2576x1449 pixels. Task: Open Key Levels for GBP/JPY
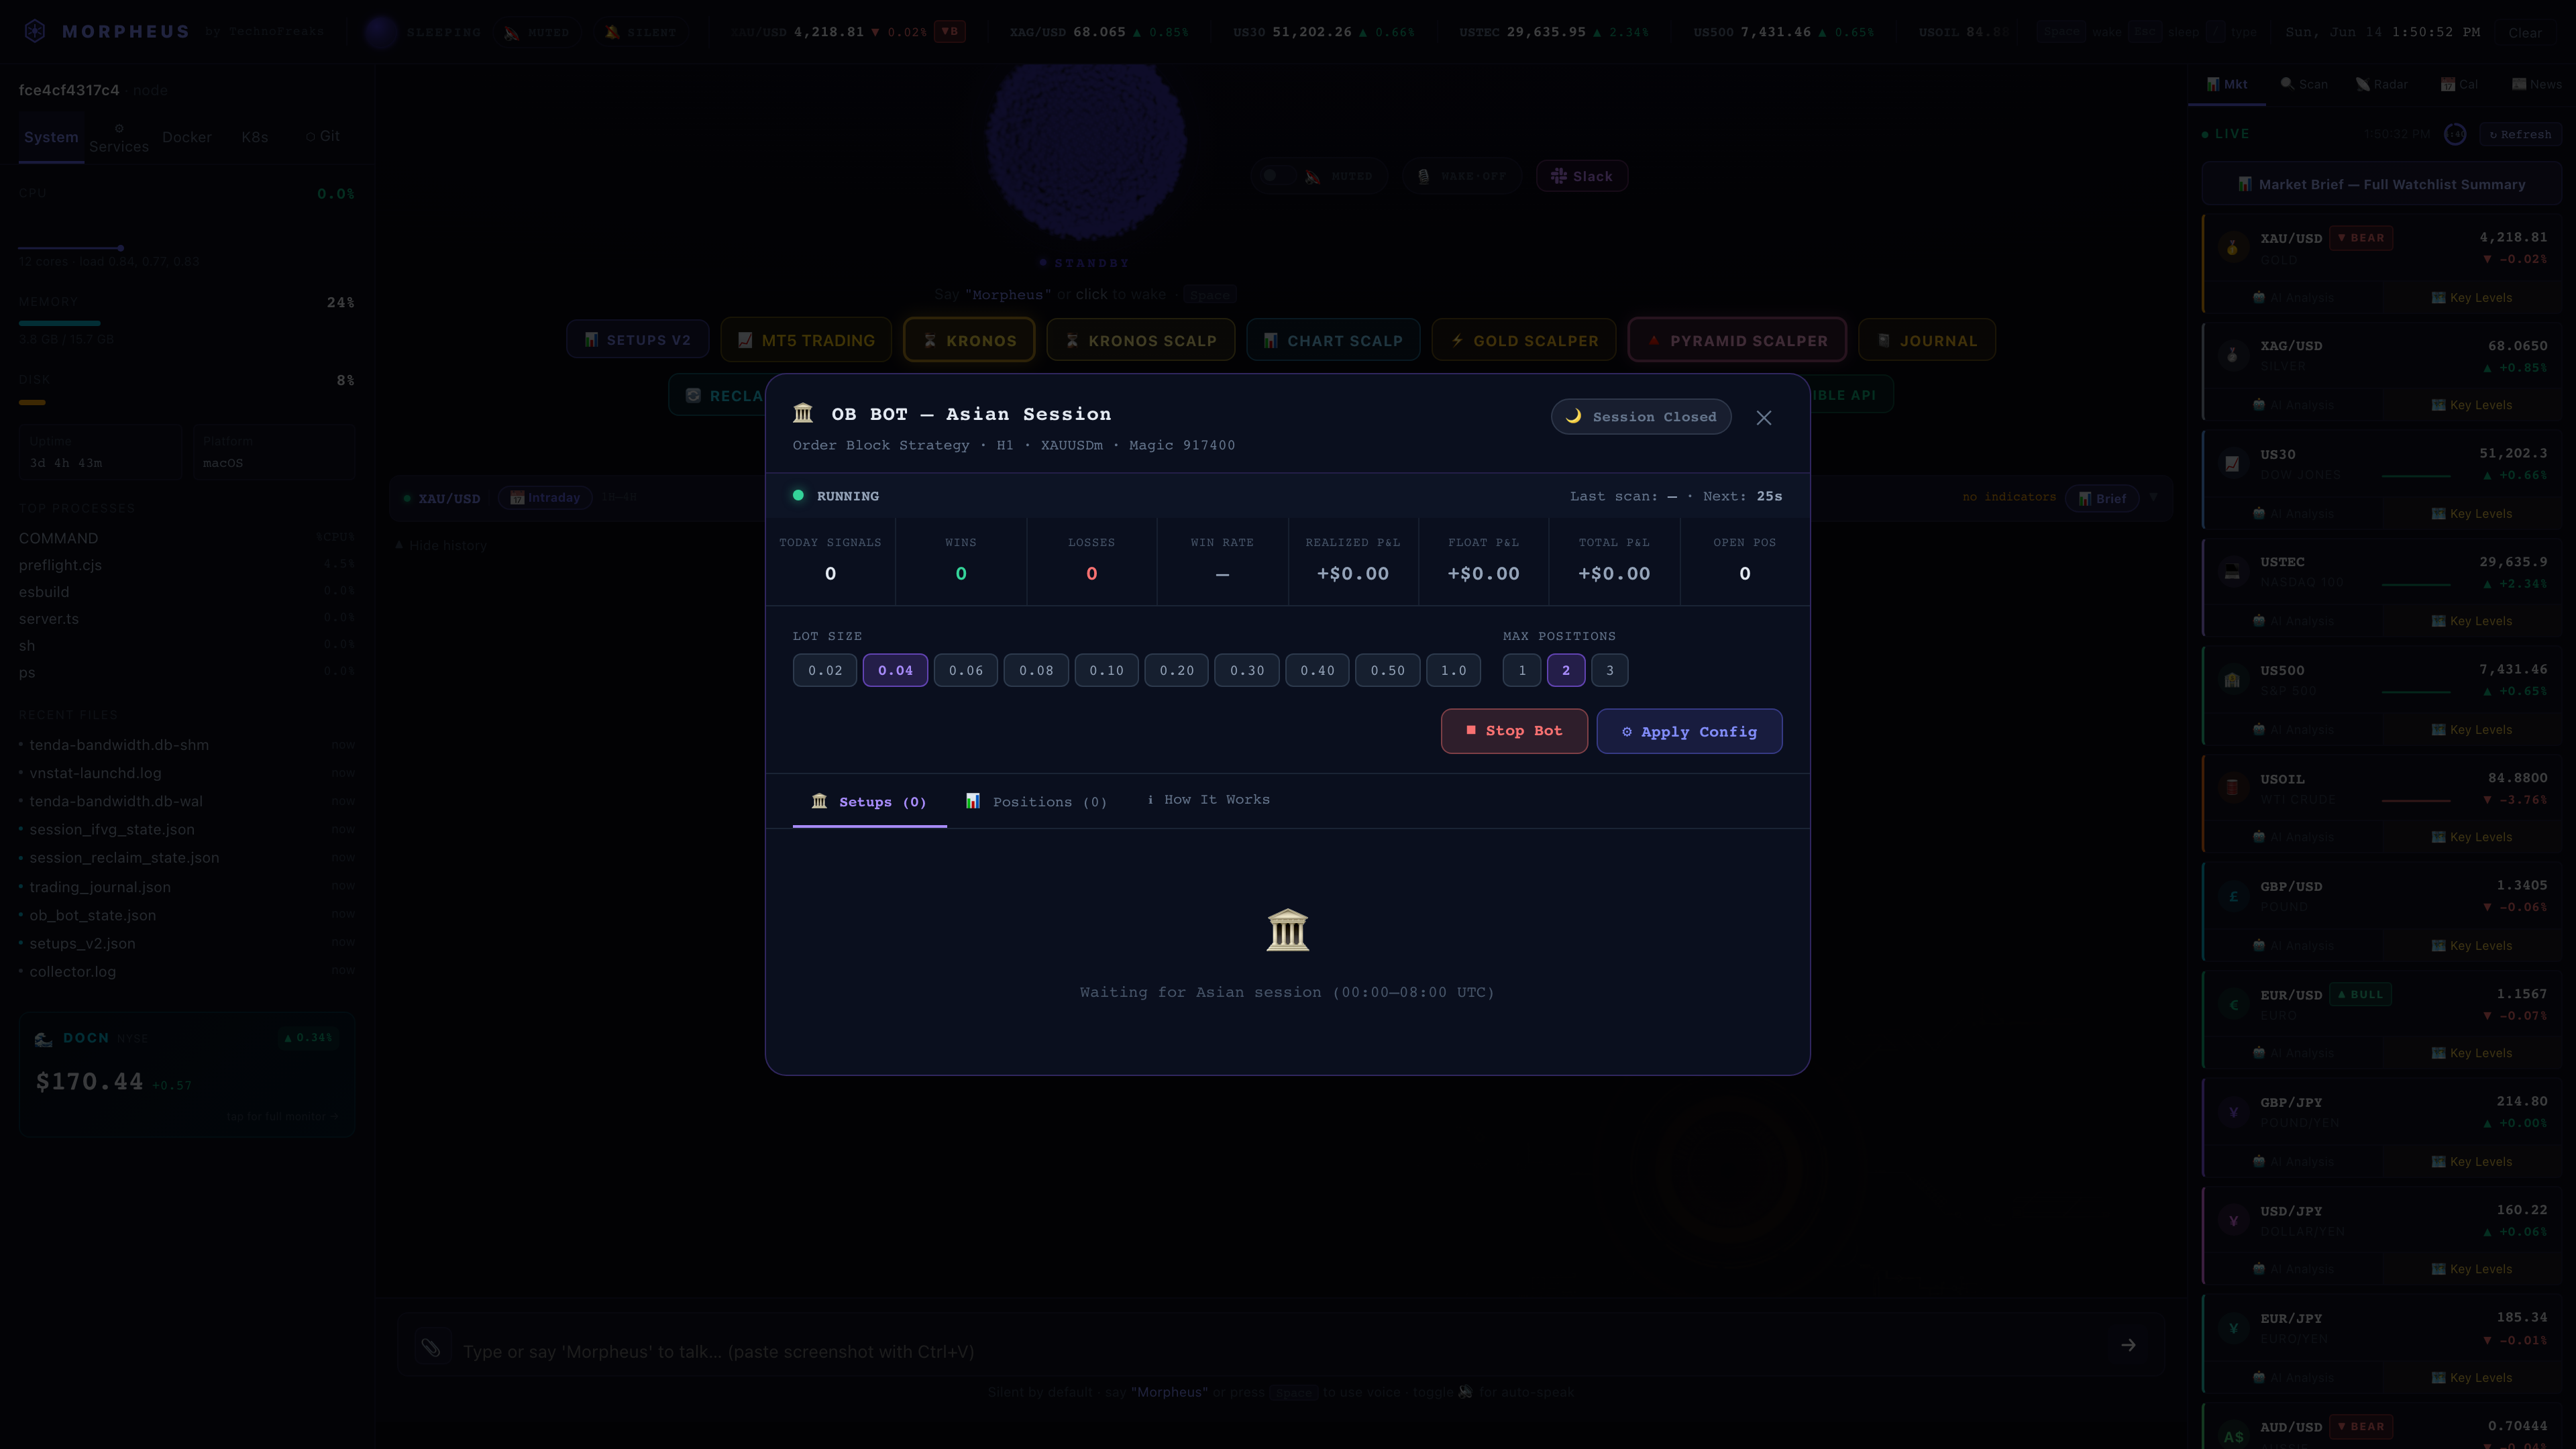tap(2471, 1161)
